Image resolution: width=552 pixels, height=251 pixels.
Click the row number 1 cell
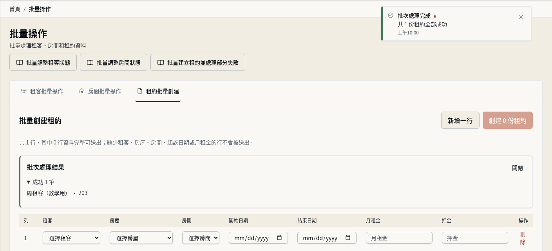25,238
